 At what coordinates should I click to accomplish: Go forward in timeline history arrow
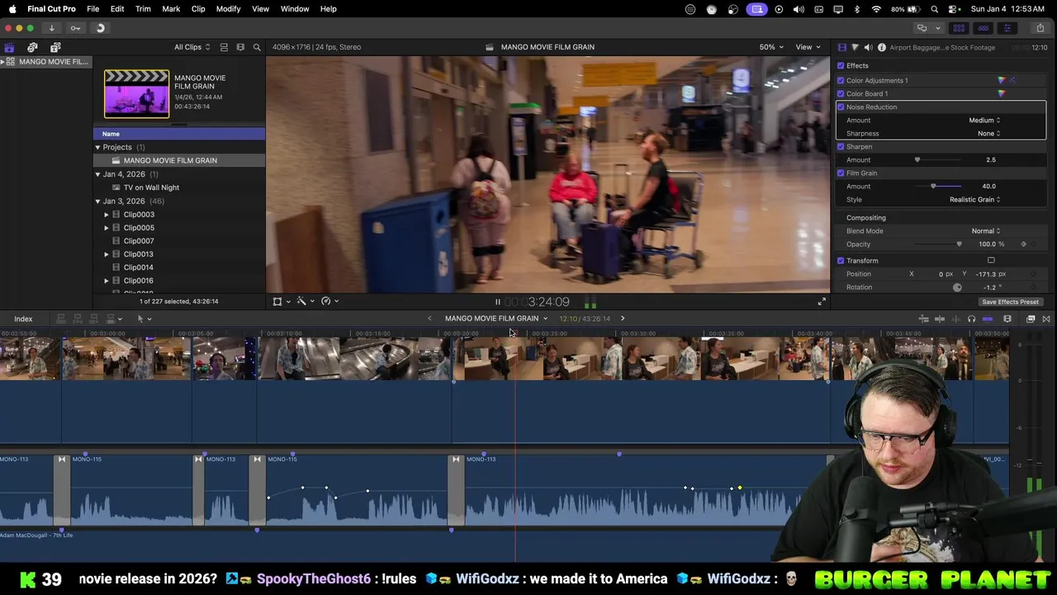point(623,318)
